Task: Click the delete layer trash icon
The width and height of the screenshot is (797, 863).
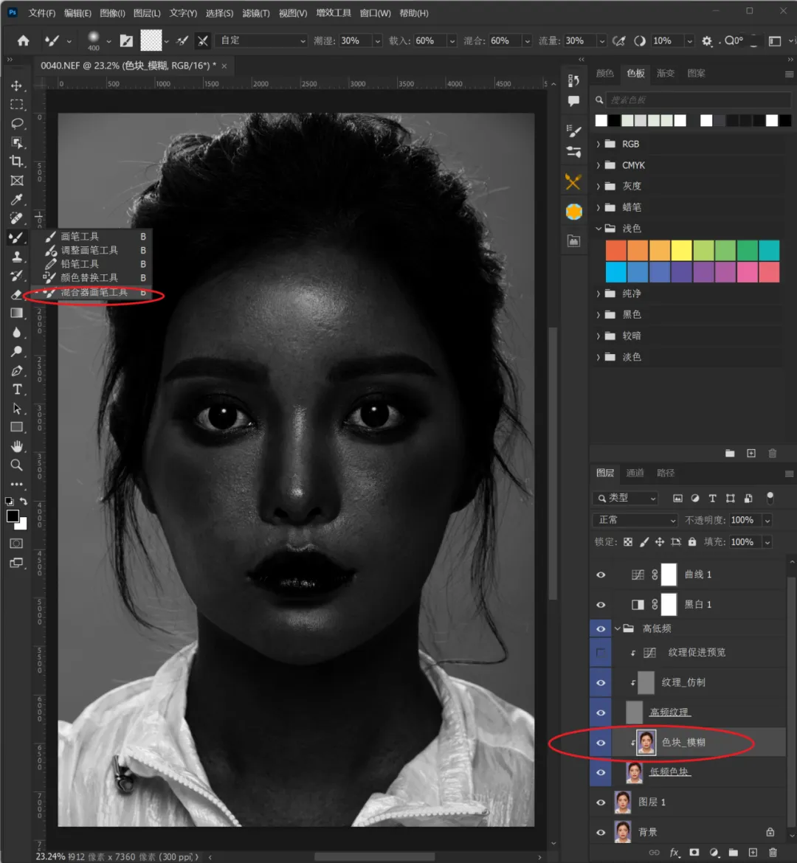Action: point(773,852)
